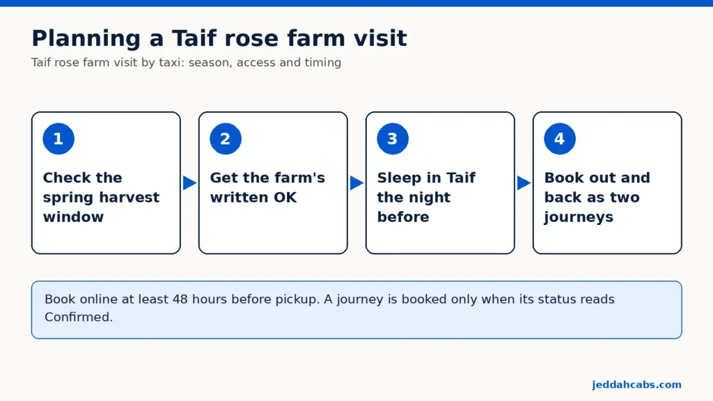Open the jeddahcabs.com link
This screenshot has height=401, width=713.
636,384
